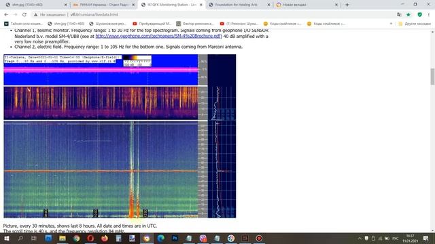Open Firefox from the taskbar
435x244 pixels.
(105, 238)
